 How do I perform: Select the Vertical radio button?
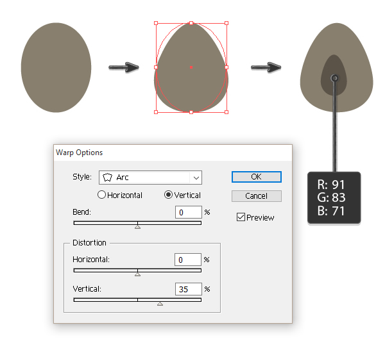coord(169,195)
